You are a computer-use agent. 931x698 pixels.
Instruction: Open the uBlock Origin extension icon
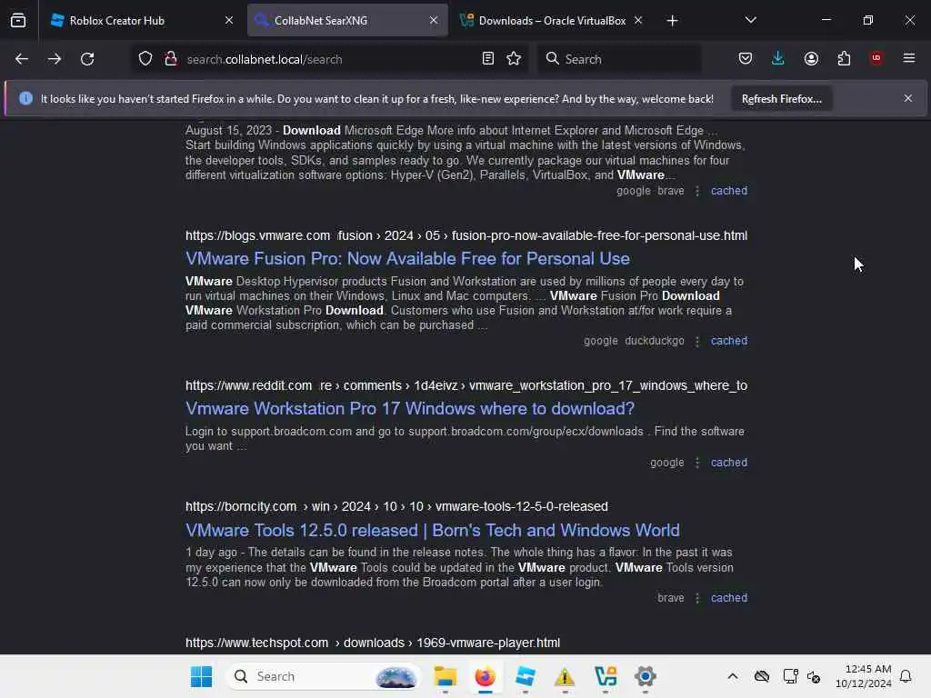[876, 58]
